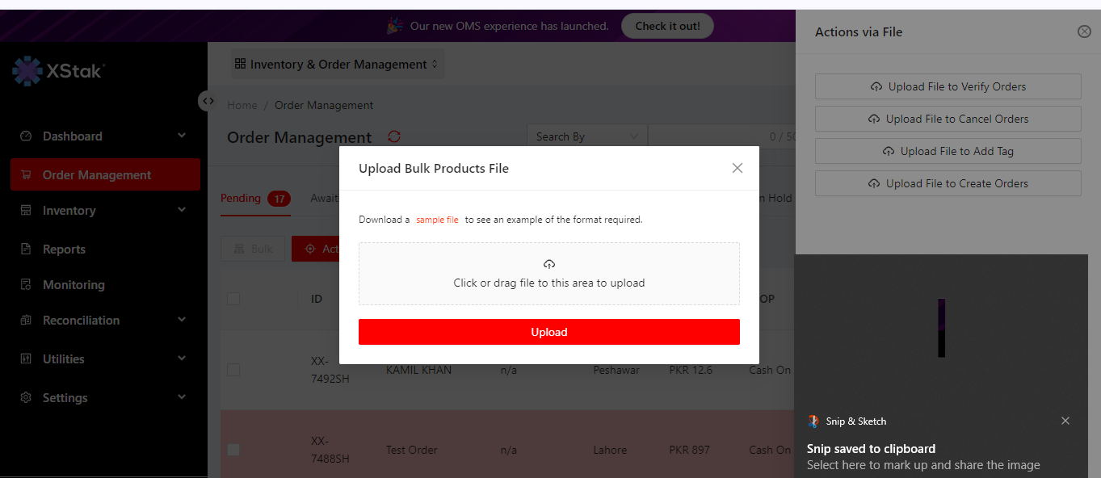Tick the select-all checkbox in table header
The image size is (1101, 478).
(233, 299)
